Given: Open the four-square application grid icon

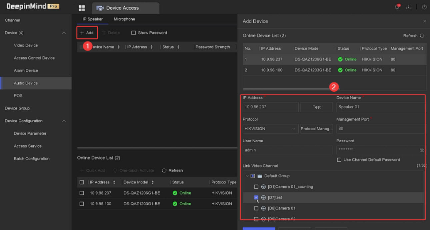Looking at the screenshot, I should tap(82, 8).
